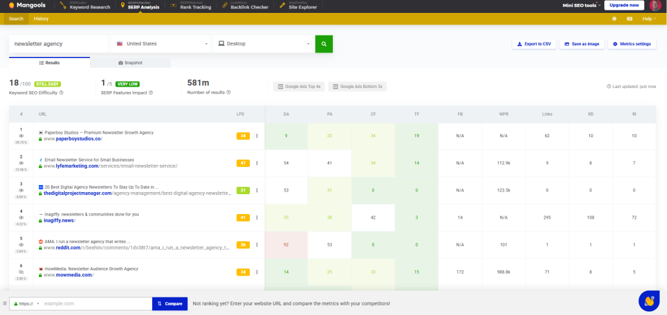This screenshot has height=315, width=667.
Task: Open SiteProfiler Site Explorer tool
Action: point(298,6)
